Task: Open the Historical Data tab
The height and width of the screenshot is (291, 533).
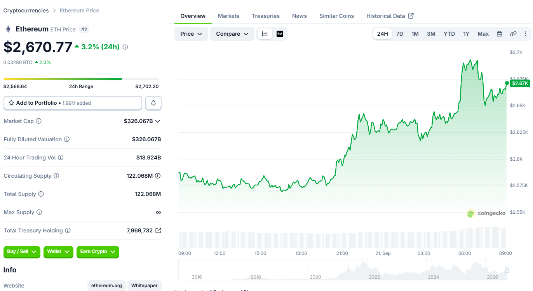Action: pos(390,16)
